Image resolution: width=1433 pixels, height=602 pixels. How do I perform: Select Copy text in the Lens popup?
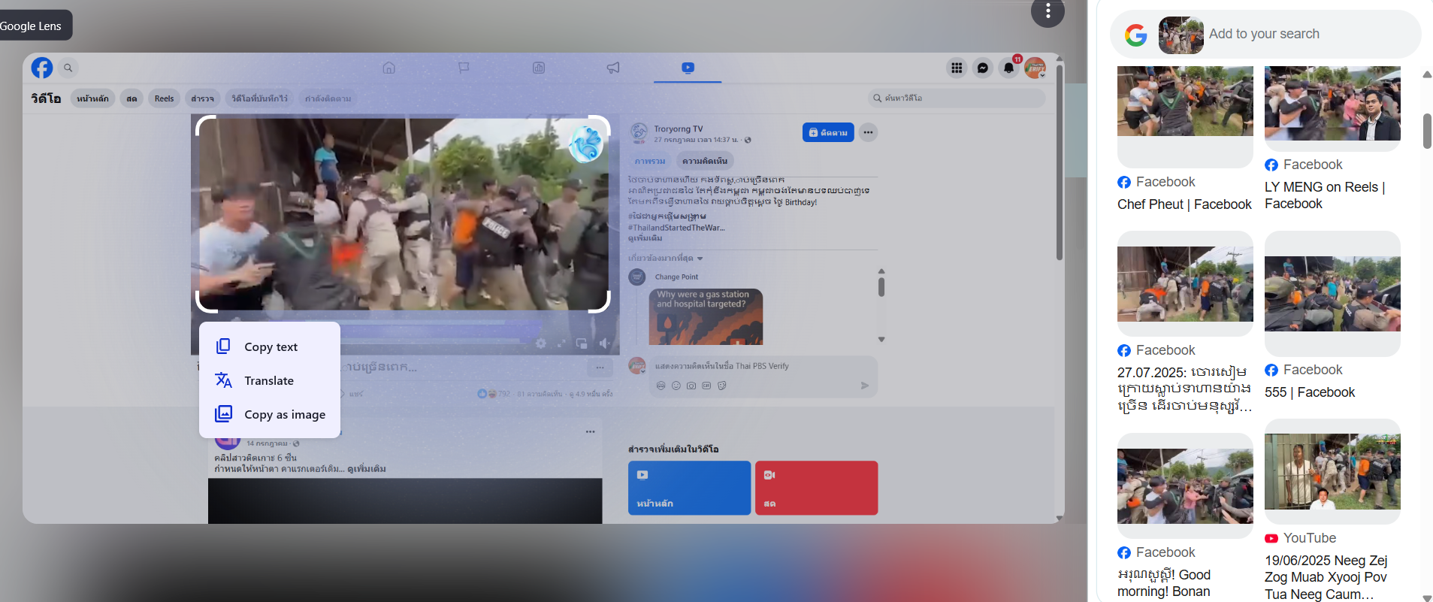pyautogui.click(x=270, y=346)
